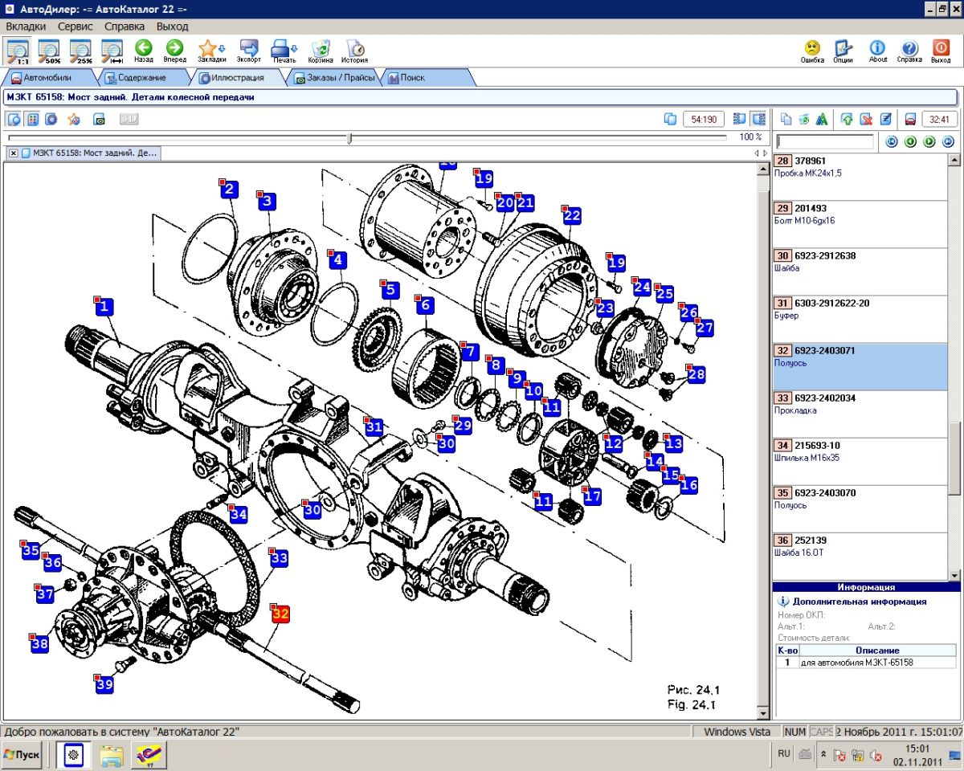
Task: Click the 54:190 counter field
Action: pos(704,120)
